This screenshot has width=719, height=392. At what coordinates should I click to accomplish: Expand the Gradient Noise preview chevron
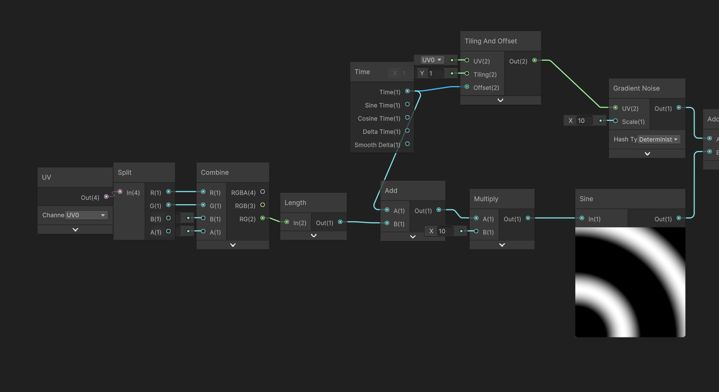coord(647,154)
